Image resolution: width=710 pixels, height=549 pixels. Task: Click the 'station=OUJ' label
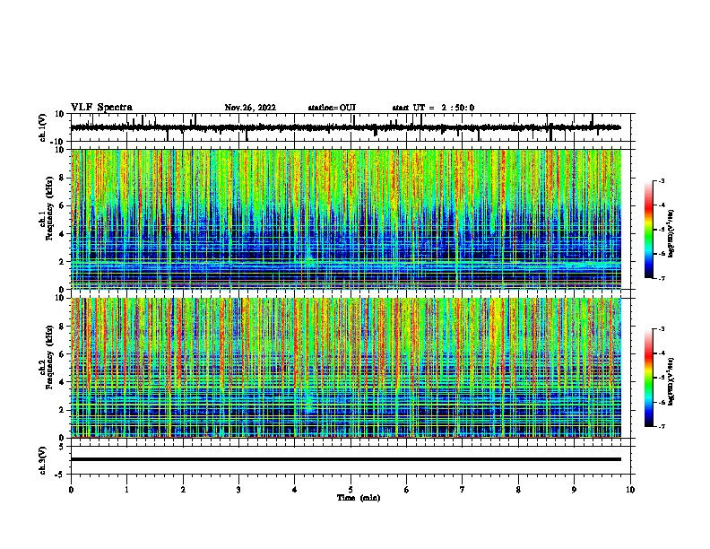point(332,108)
